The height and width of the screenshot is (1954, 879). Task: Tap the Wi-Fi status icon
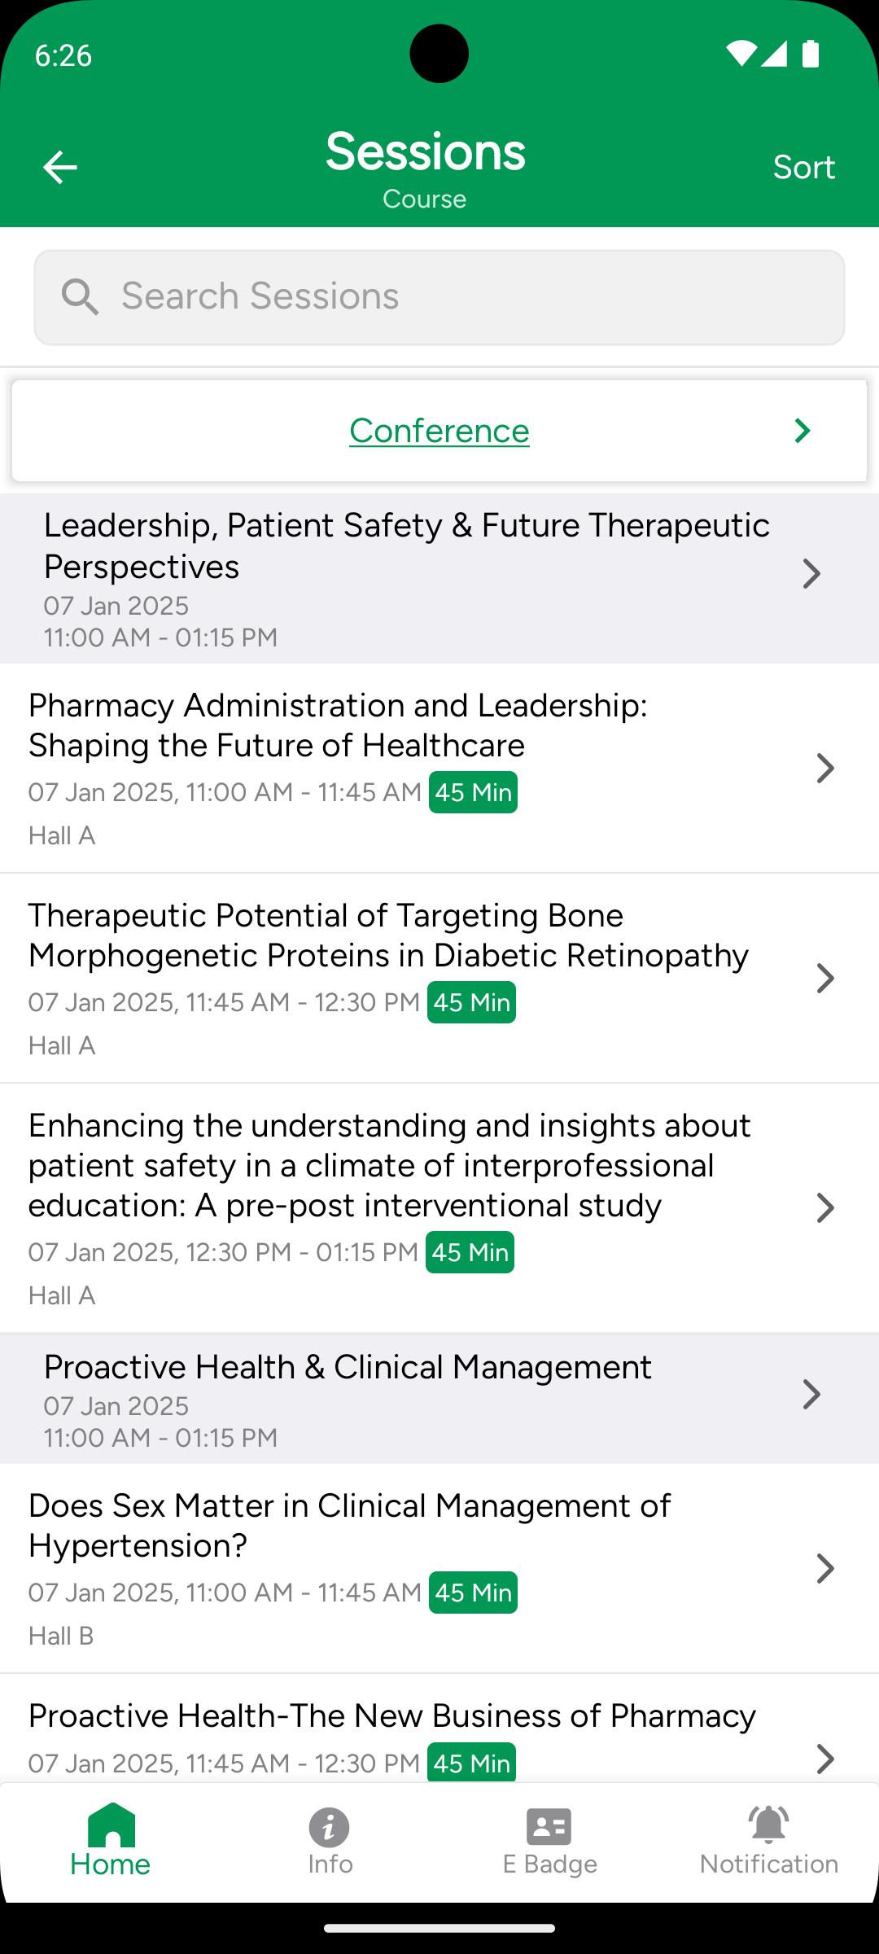741,54
